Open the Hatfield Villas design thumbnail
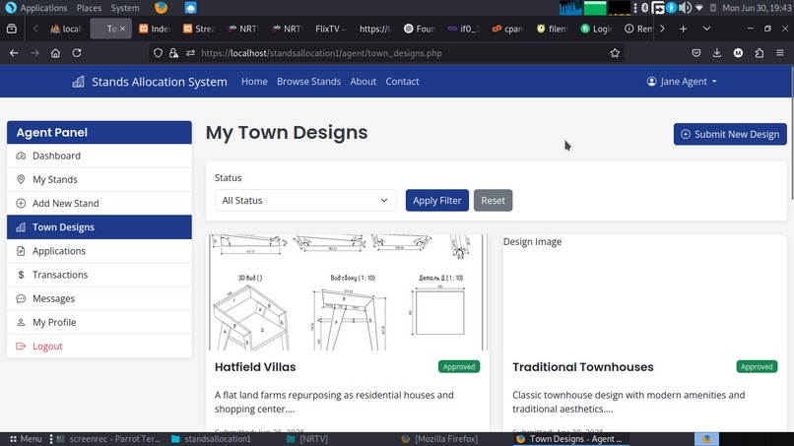The width and height of the screenshot is (794, 446). click(348, 292)
